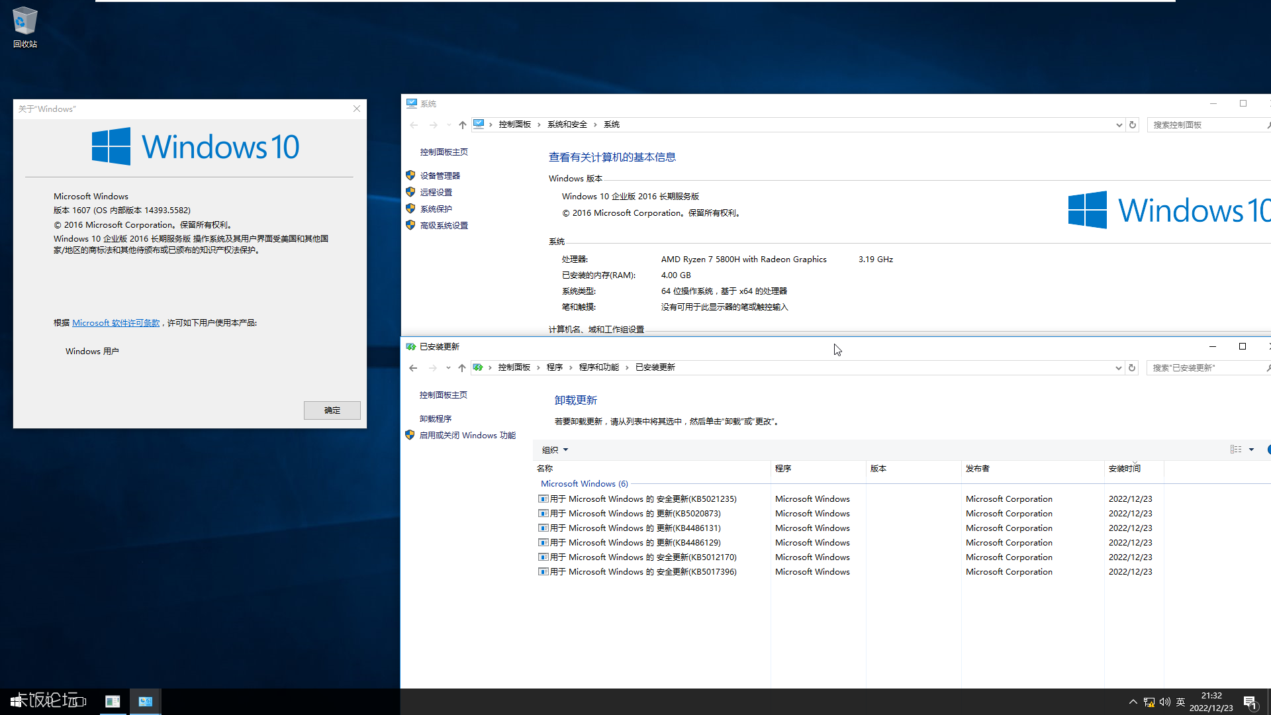Screen dimensions: 1271x715
Task: Open 系统保护 link
Action: [436, 209]
